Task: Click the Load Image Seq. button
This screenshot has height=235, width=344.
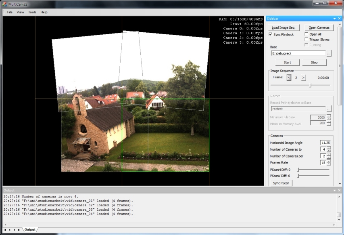Action: click(284, 27)
